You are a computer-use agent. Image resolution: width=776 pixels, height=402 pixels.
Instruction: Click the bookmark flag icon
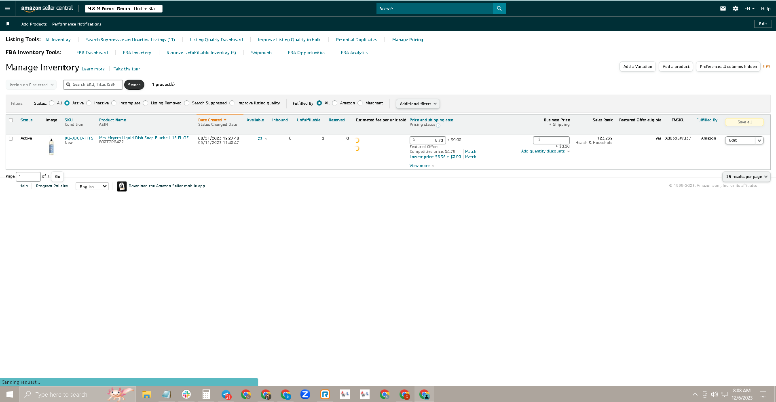tap(8, 24)
